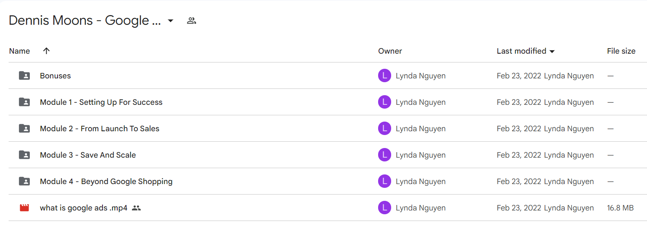Click the red video file icon
This screenshot has width=647, height=239.
(24, 208)
